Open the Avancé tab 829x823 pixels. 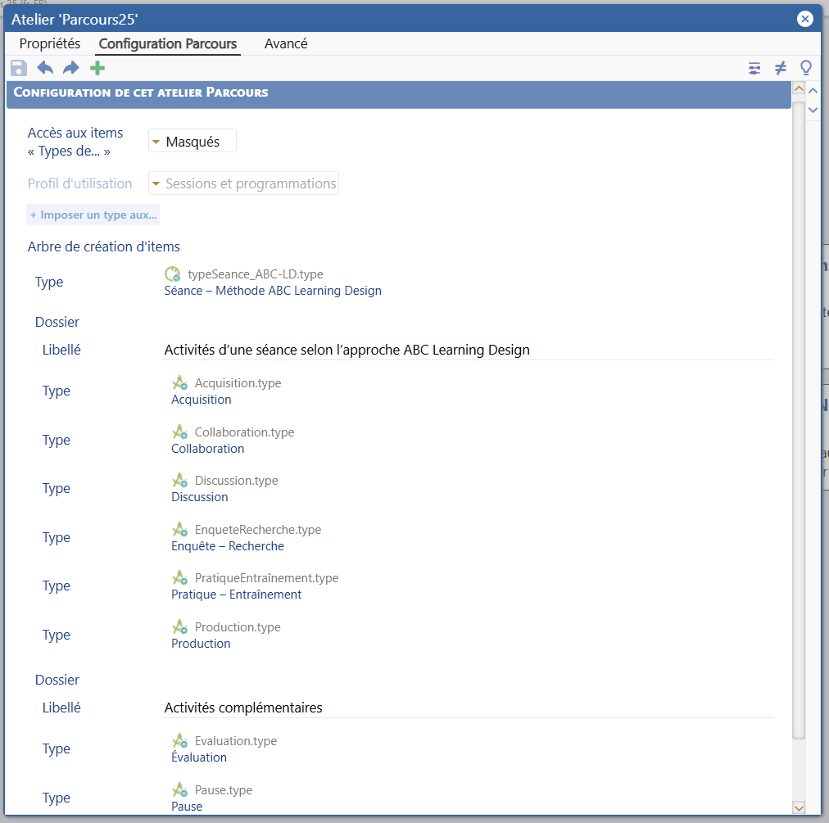pos(286,43)
